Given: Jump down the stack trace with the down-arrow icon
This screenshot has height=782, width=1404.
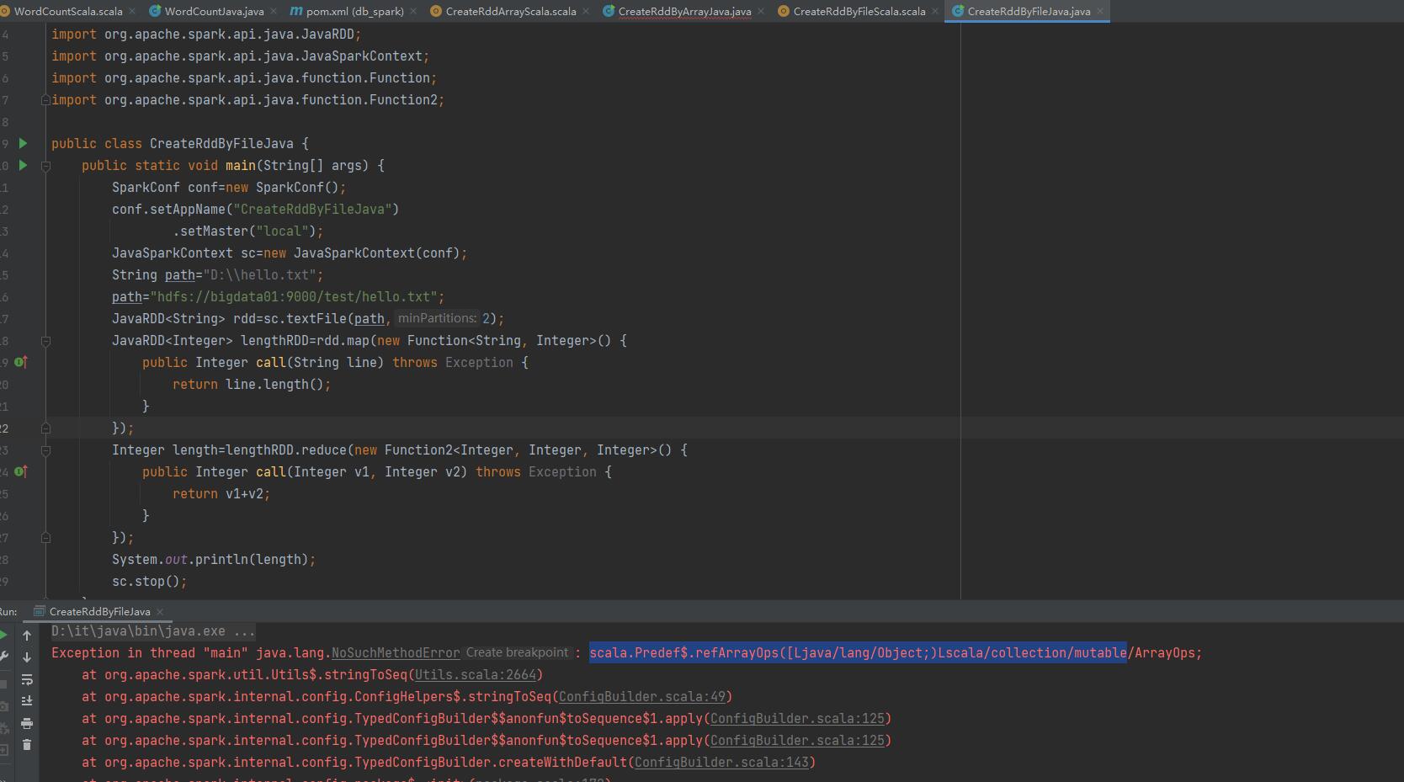Looking at the screenshot, I should (x=27, y=657).
